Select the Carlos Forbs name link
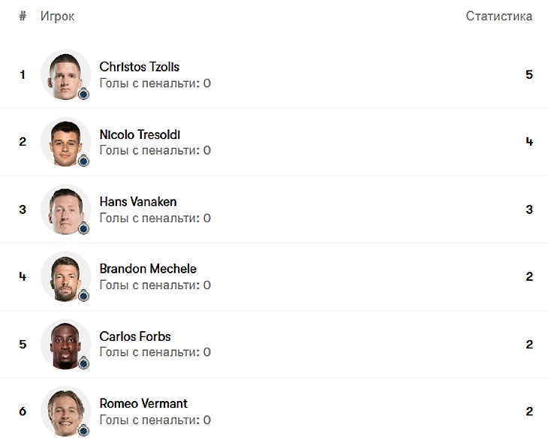This screenshot has height=440, width=548. click(135, 336)
